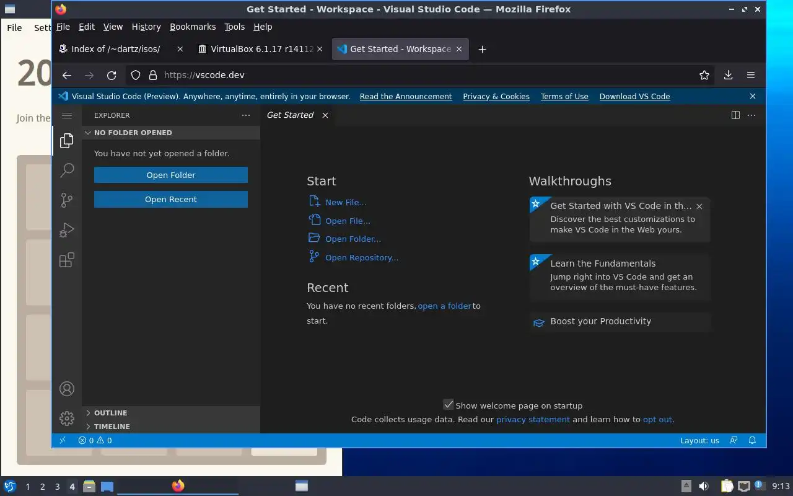Image resolution: width=793 pixels, height=496 pixels.
Task: Collapse the No Folder Opened section
Action: 171,133
